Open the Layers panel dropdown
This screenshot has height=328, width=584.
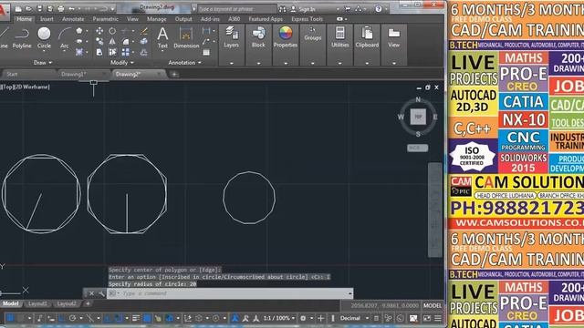(x=231, y=63)
